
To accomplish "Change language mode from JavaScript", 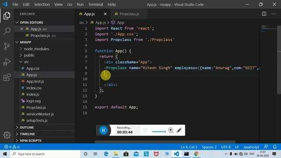I will (251, 147).
